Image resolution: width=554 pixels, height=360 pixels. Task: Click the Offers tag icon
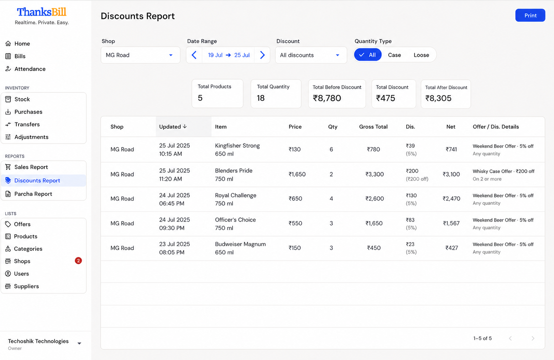point(8,224)
